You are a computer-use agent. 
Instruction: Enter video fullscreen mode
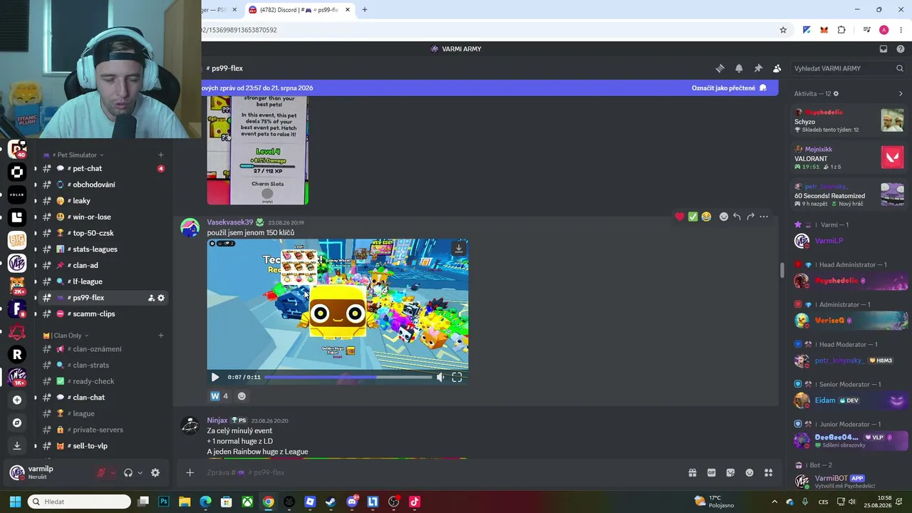tap(457, 377)
